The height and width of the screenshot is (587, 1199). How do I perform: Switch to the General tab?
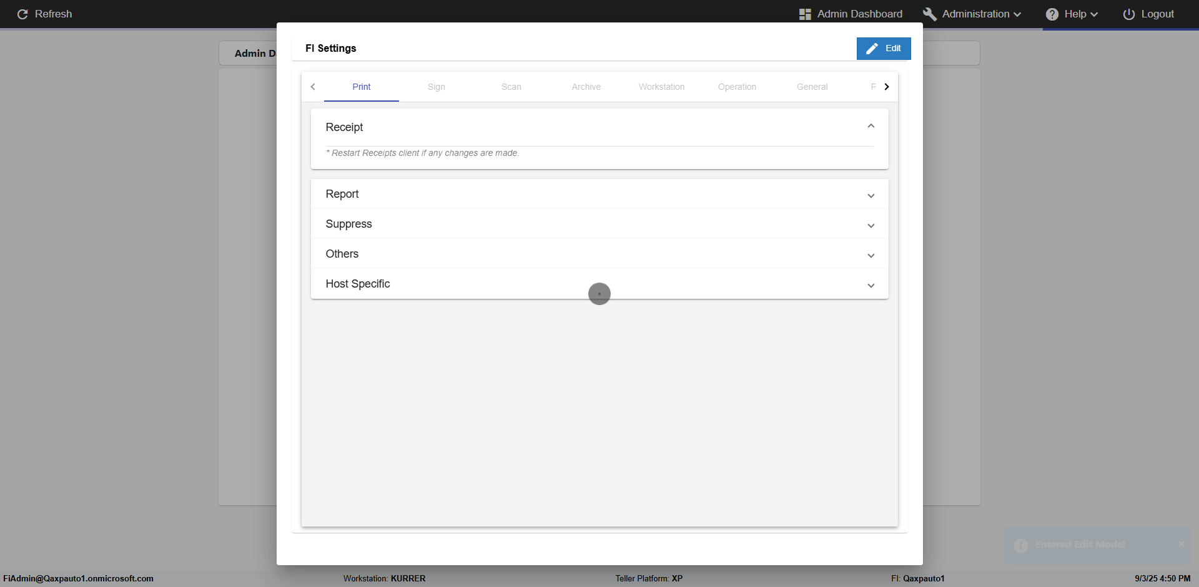click(x=812, y=87)
